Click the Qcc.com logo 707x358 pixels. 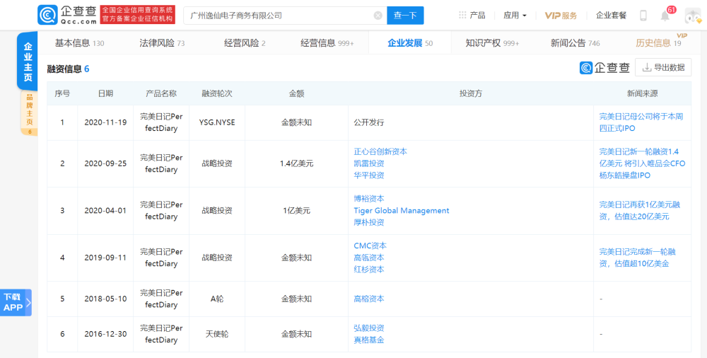pos(66,16)
